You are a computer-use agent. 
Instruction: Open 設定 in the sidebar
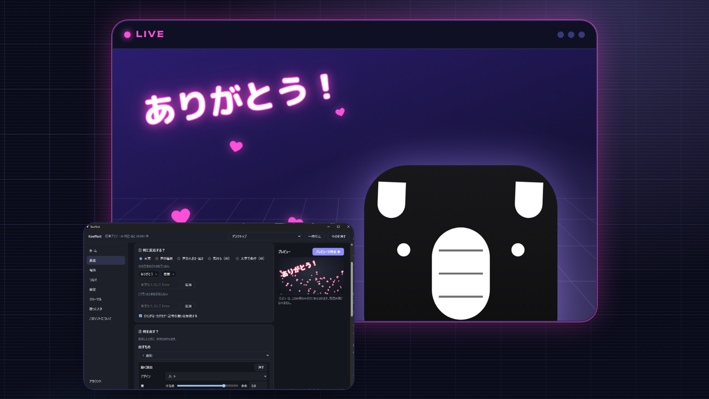[105, 289]
